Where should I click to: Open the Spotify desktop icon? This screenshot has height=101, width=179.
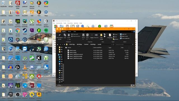pos(46,31)
